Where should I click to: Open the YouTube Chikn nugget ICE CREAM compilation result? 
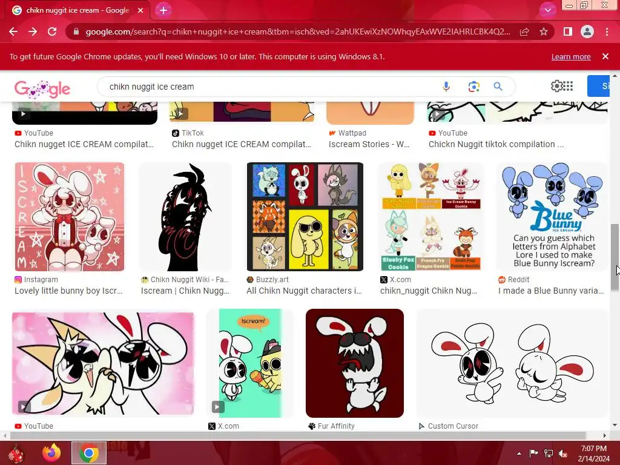(x=84, y=144)
